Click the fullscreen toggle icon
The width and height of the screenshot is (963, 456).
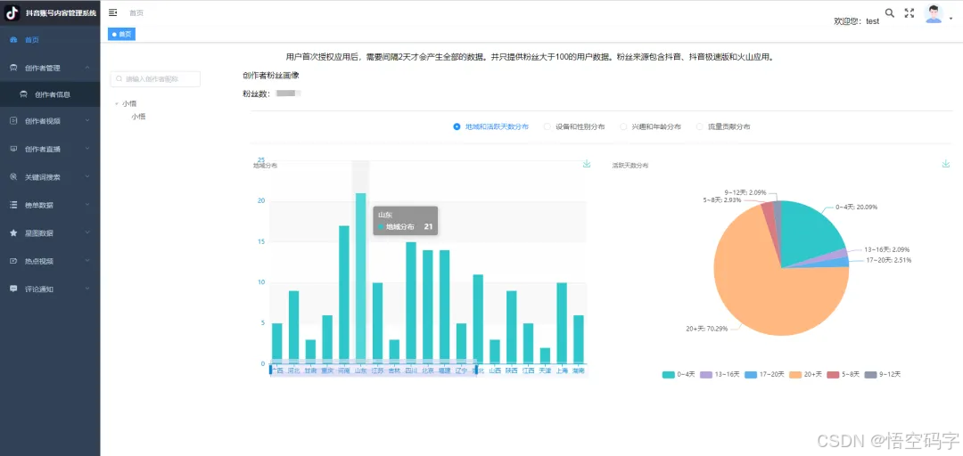point(909,12)
